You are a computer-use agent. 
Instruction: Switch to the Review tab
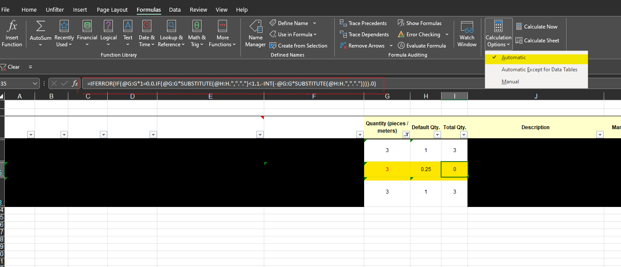click(x=198, y=10)
